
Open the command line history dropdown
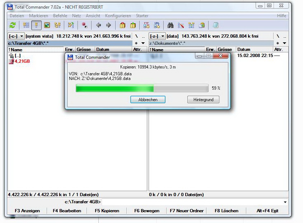pos(285,202)
